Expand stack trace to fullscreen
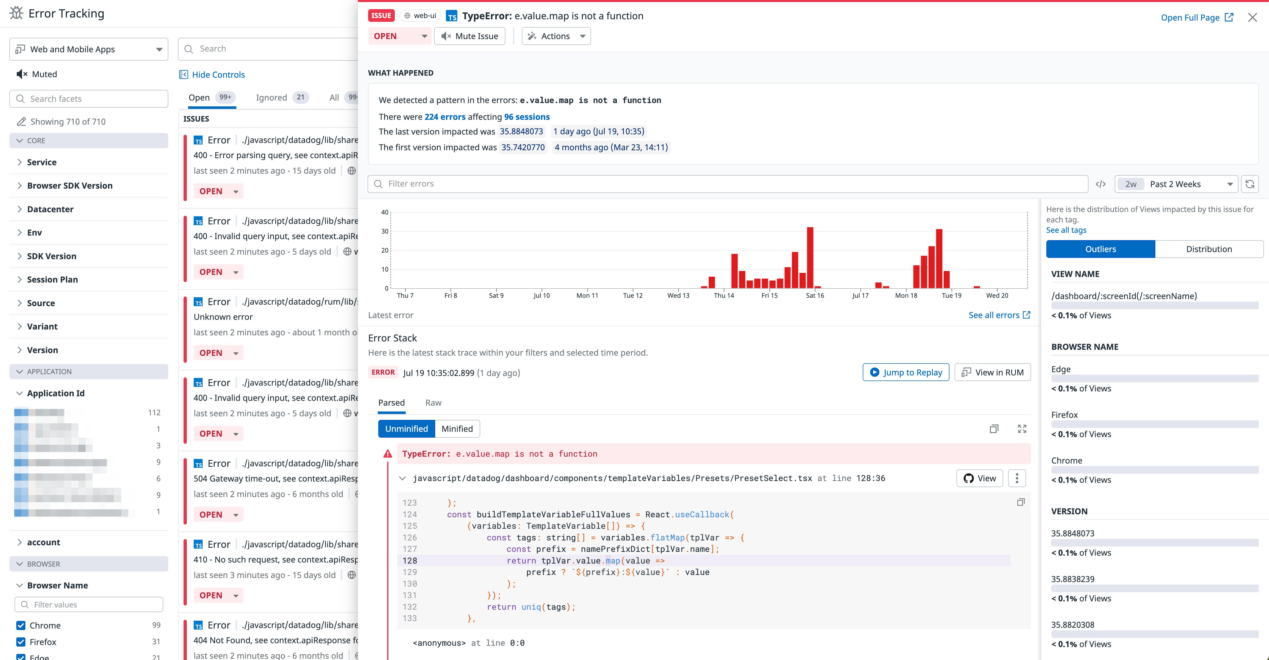Screen dimensions: 1269x660 coord(1022,428)
